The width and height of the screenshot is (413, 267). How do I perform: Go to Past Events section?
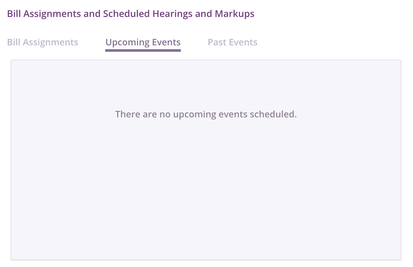pos(232,42)
